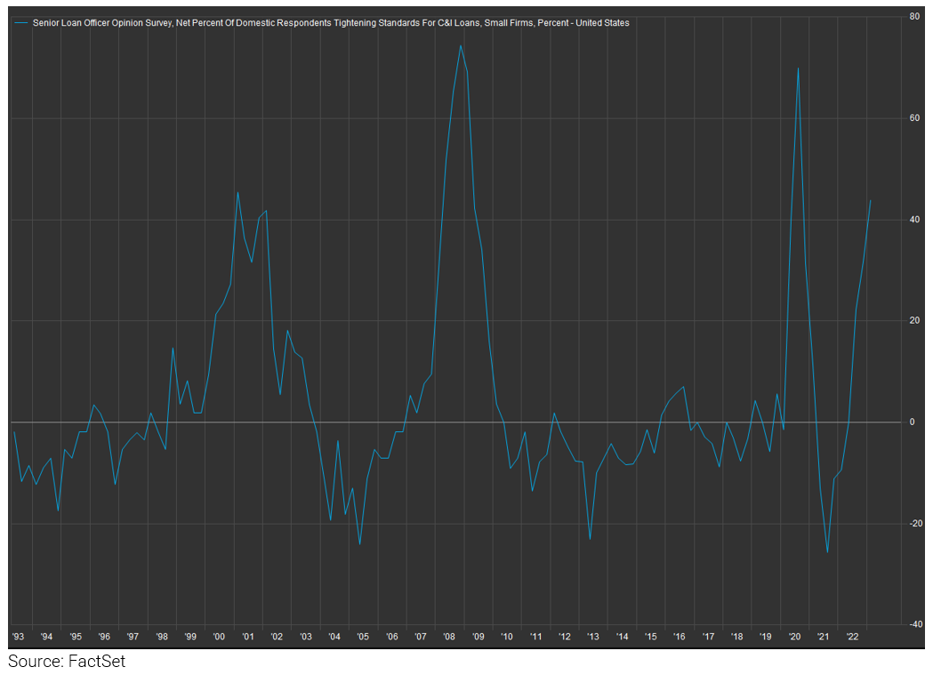Click the '20 year label on x-axis
The image size is (933, 675).
(x=794, y=637)
